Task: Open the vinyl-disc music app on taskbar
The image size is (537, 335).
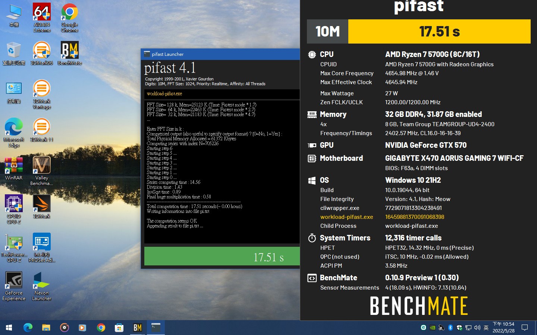Action: [64, 328]
